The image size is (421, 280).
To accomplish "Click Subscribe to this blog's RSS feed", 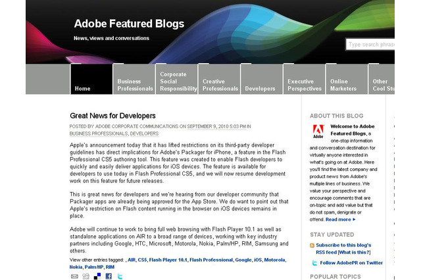I will pyautogui.click(x=343, y=248).
